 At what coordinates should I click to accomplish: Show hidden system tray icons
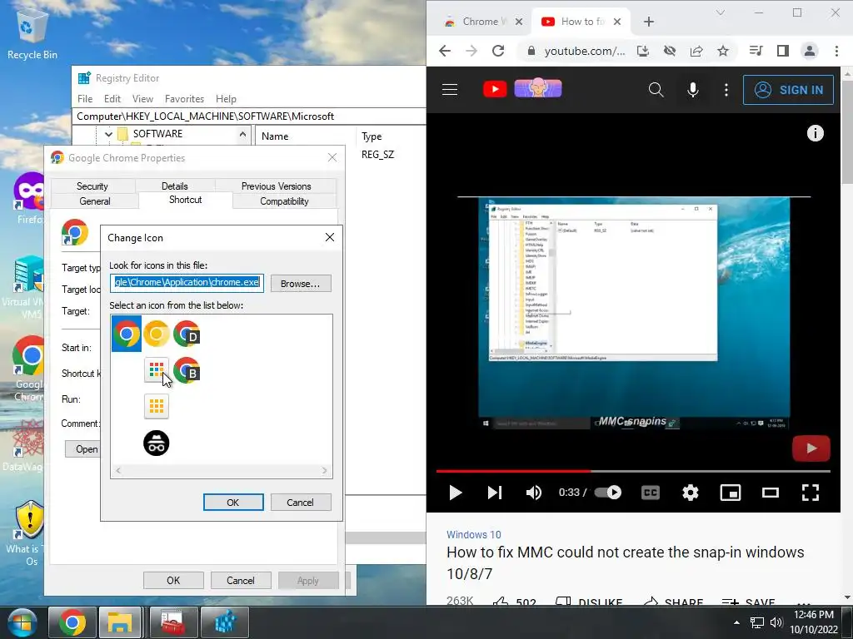[x=736, y=622]
